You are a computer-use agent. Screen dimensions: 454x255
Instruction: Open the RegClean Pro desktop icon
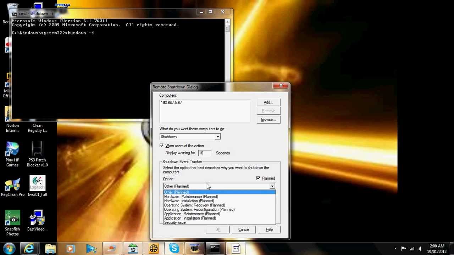[12, 186]
